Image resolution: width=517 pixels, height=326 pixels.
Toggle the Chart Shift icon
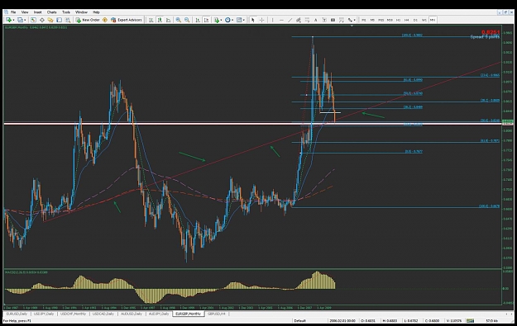click(206, 20)
